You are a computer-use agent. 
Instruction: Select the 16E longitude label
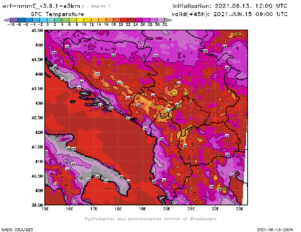click(70, 209)
